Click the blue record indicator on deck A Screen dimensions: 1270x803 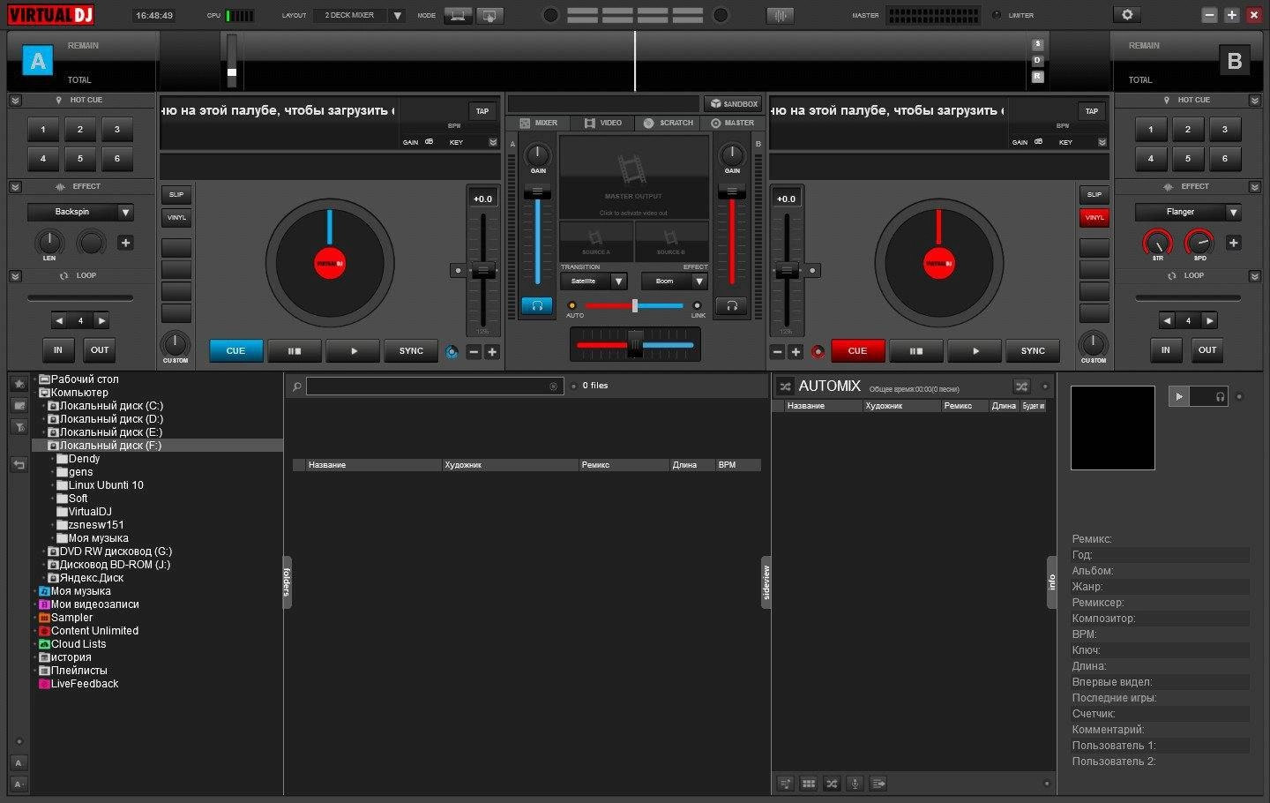click(x=452, y=351)
